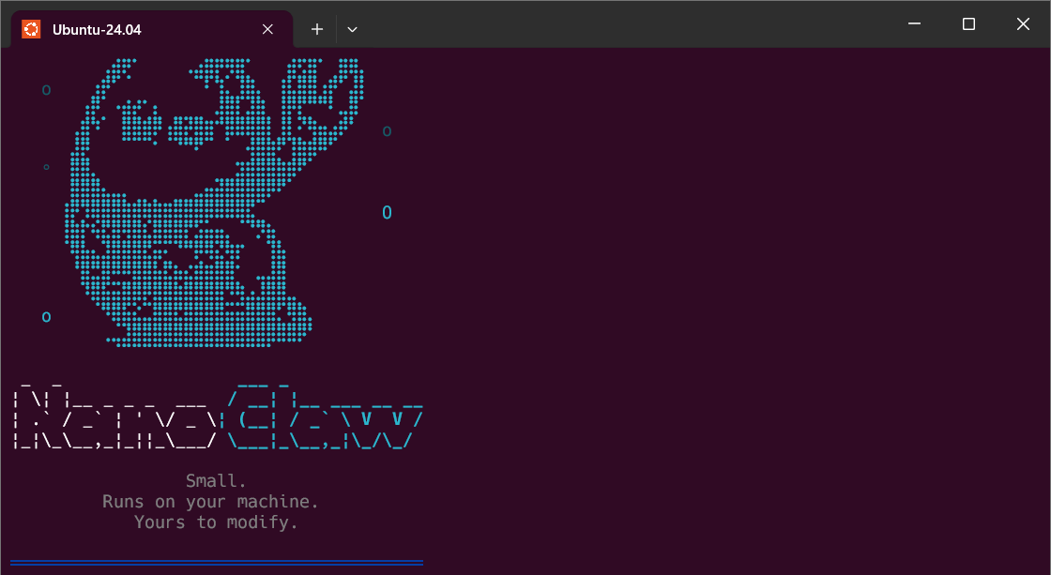This screenshot has height=575, width=1051.
Task: Maximize the terminal window
Action: 968,24
